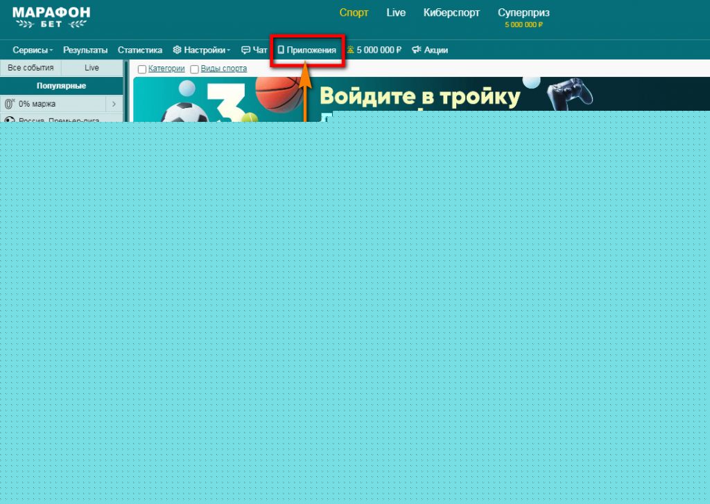Expand the 0% маржа chevron arrow
The width and height of the screenshot is (710, 504).
click(114, 104)
